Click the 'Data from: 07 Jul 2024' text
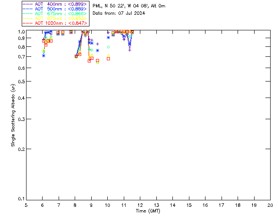Screen dimensions: 278x222 [119, 13]
